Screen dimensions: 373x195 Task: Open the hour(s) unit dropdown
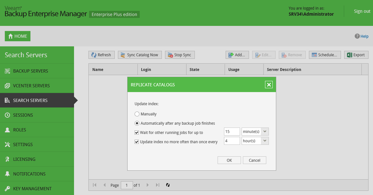pyautogui.click(x=265, y=141)
